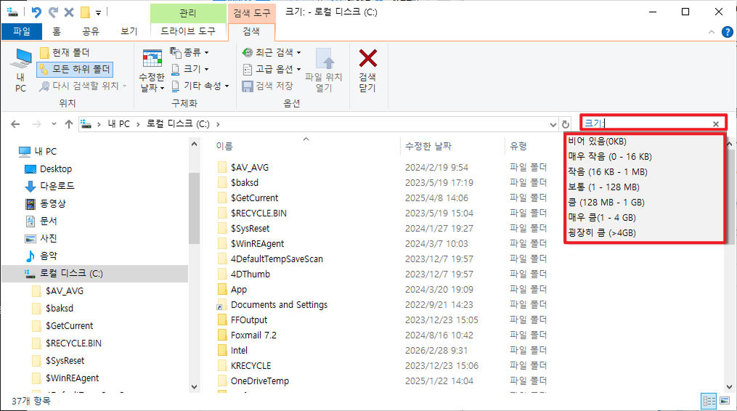Toggle 모든 하위 폴더 search scope
The height and width of the screenshot is (411, 737).
click(x=76, y=69)
